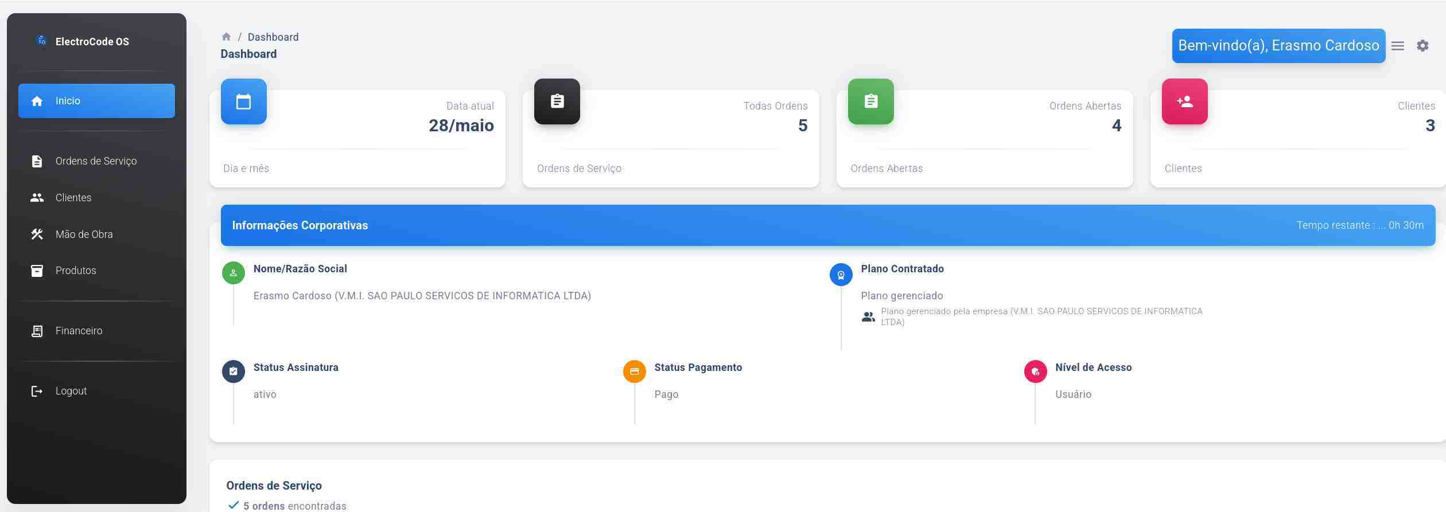Open the settings gear icon
This screenshot has height=512, width=1446.
pyautogui.click(x=1422, y=46)
